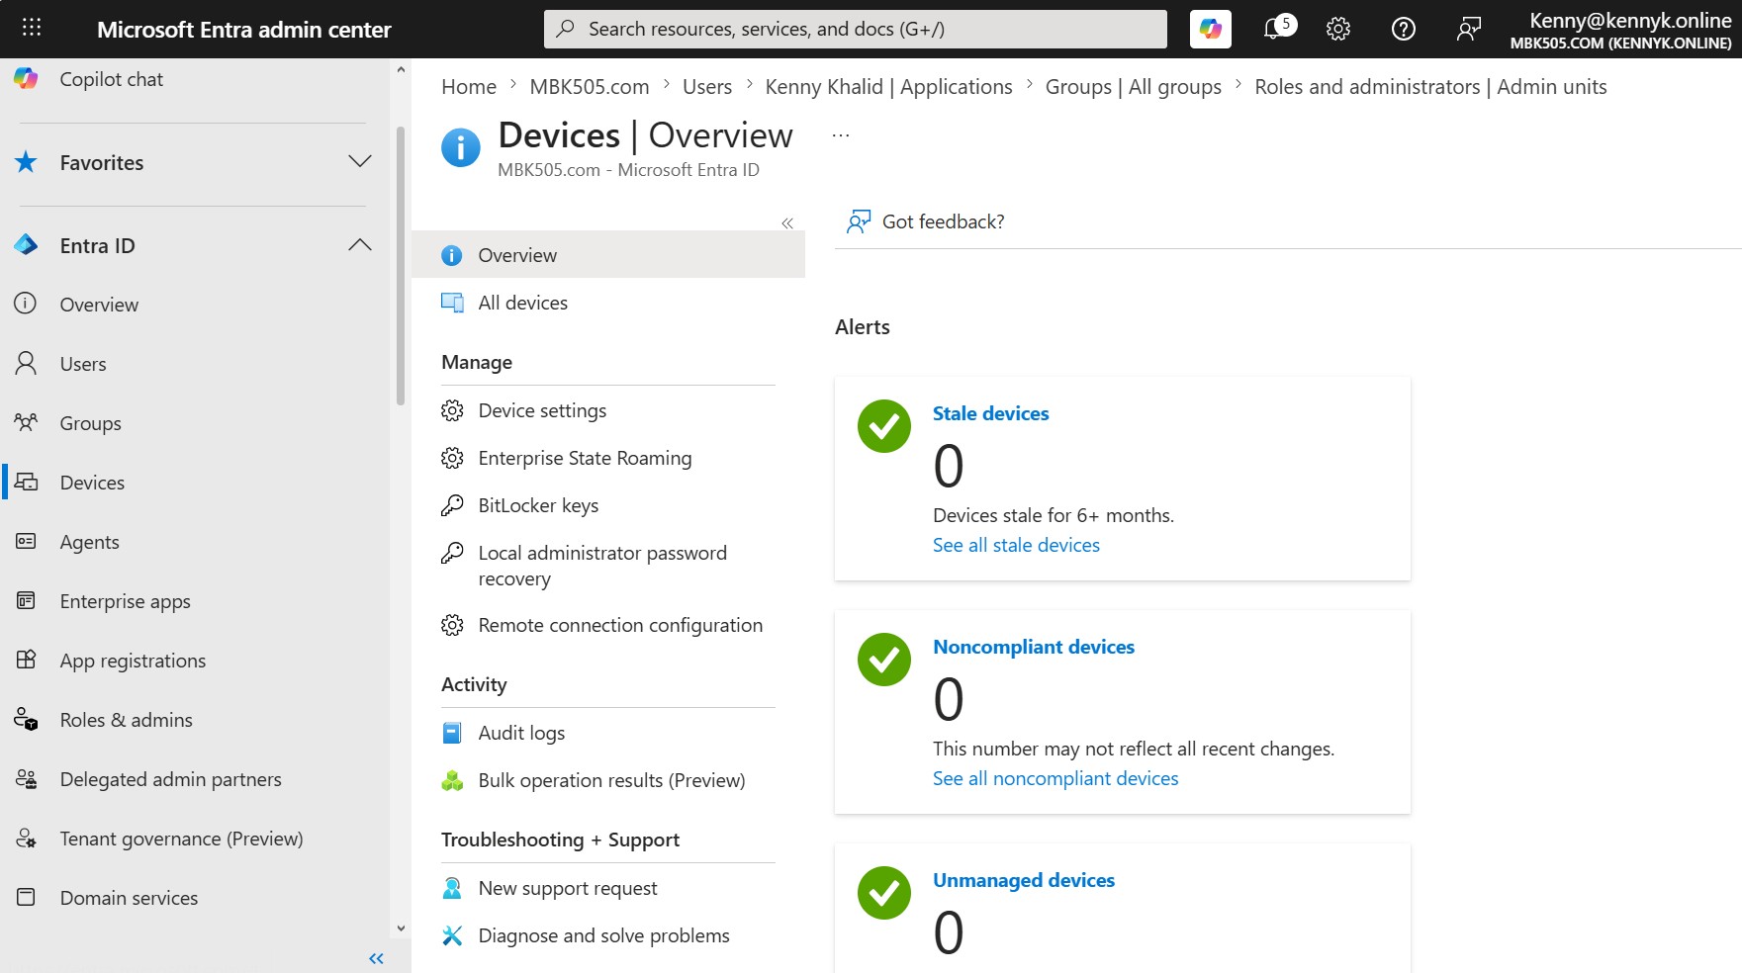Open the Stale devices alert title

(990, 413)
